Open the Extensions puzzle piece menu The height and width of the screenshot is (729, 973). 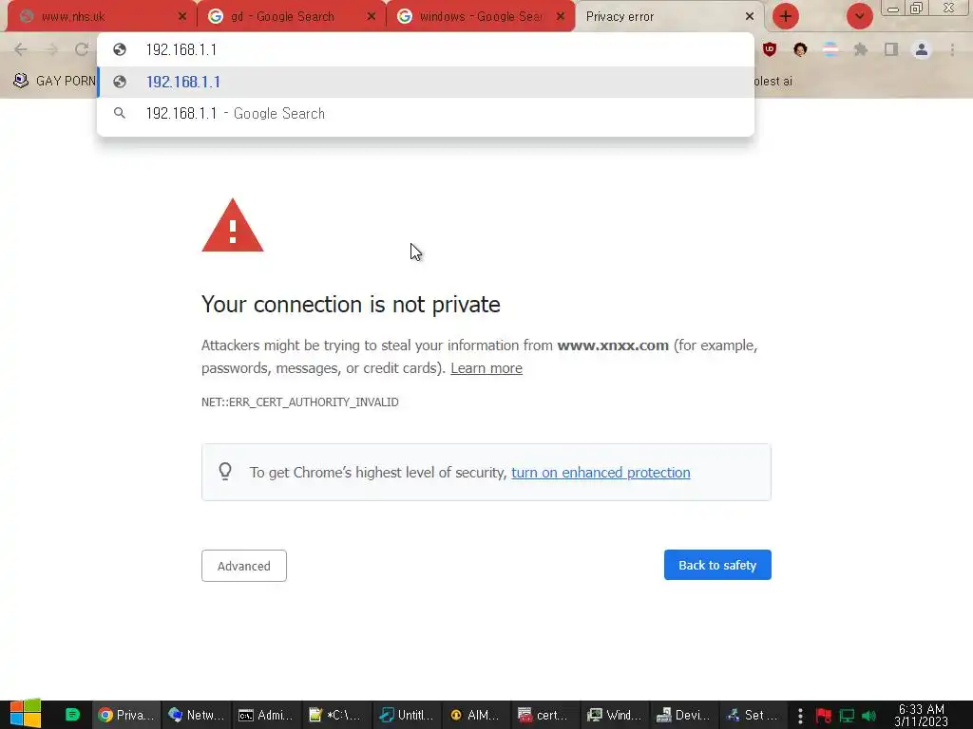tap(861, 49)
